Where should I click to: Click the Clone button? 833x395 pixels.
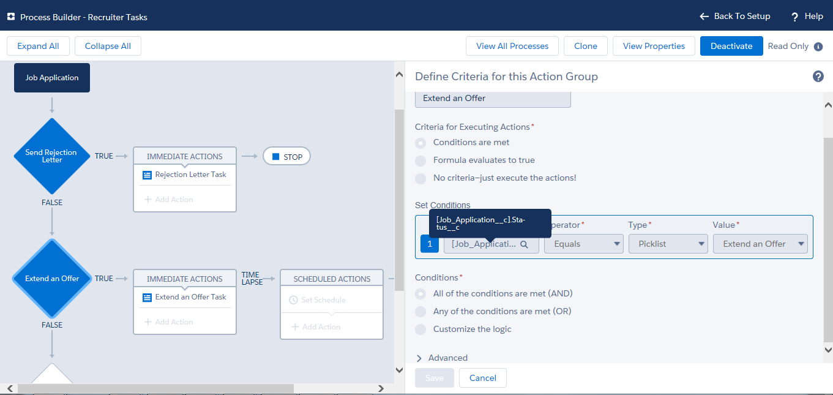586,46
